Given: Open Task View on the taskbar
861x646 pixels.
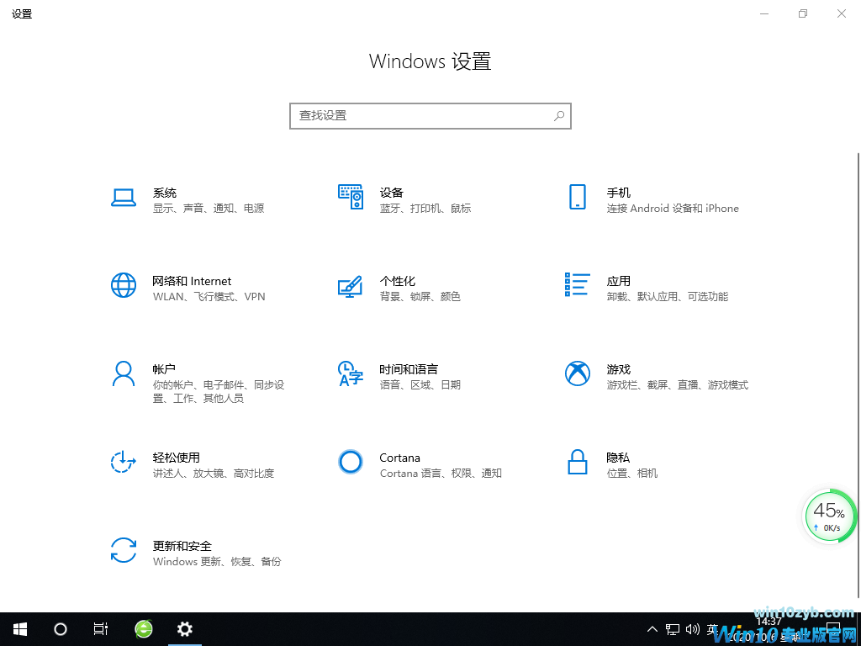Looking at the screenshot, I should click(101, 629).
